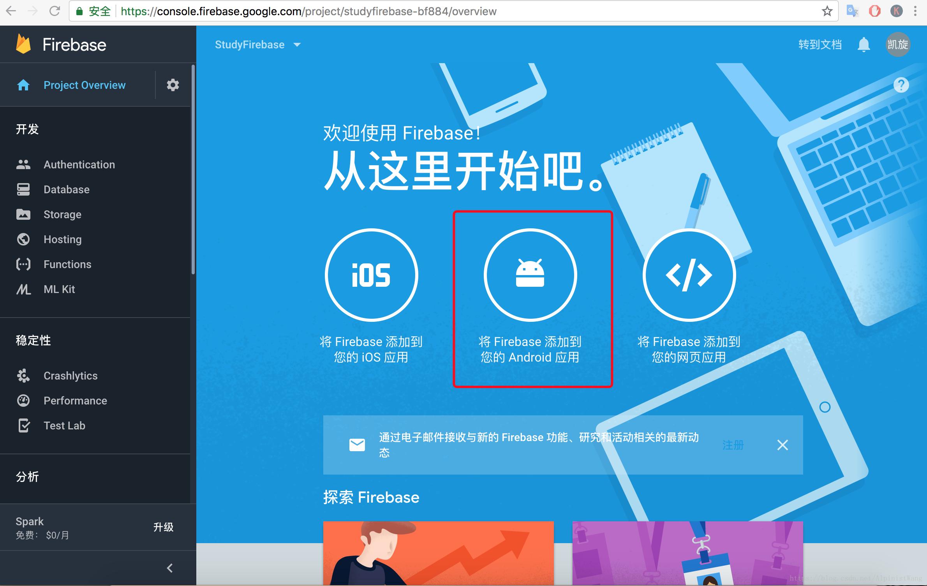
Task: Close the email subscription banner
Action: coord(782,445)
